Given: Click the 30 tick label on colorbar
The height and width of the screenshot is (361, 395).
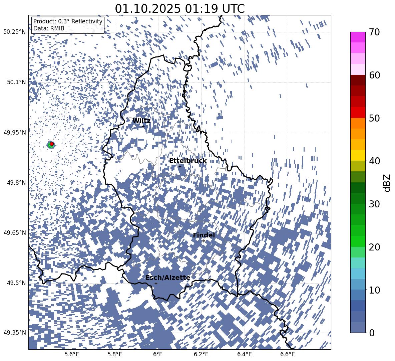Looking at the screenshot, I should 374,204.
